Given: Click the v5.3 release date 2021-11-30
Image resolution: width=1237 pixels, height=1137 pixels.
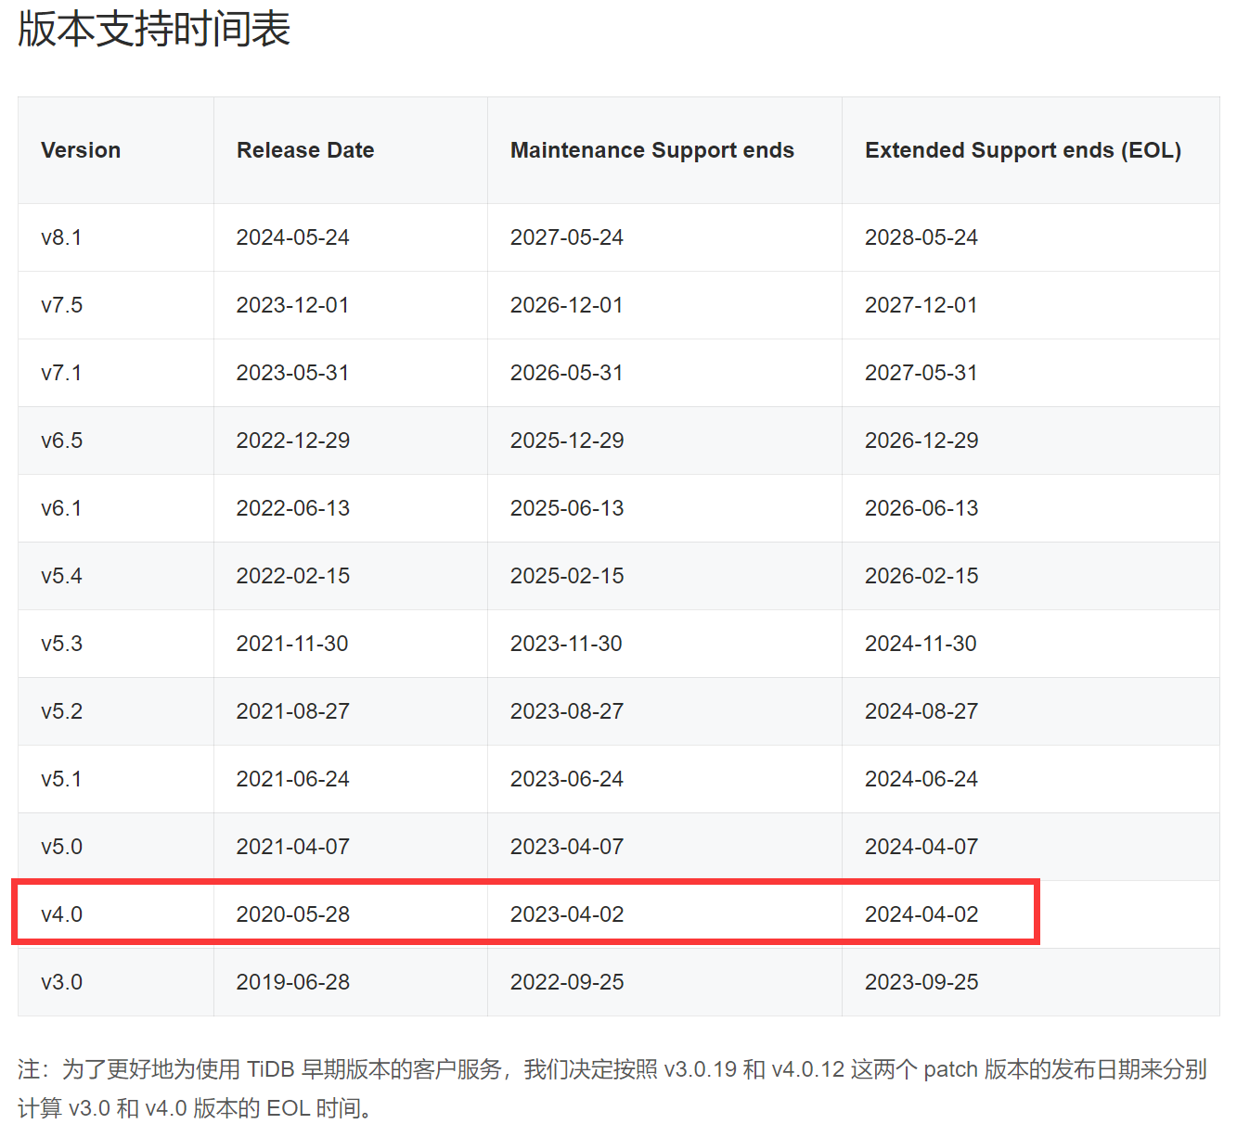Looking at the screenshot, I should [292, 644].
